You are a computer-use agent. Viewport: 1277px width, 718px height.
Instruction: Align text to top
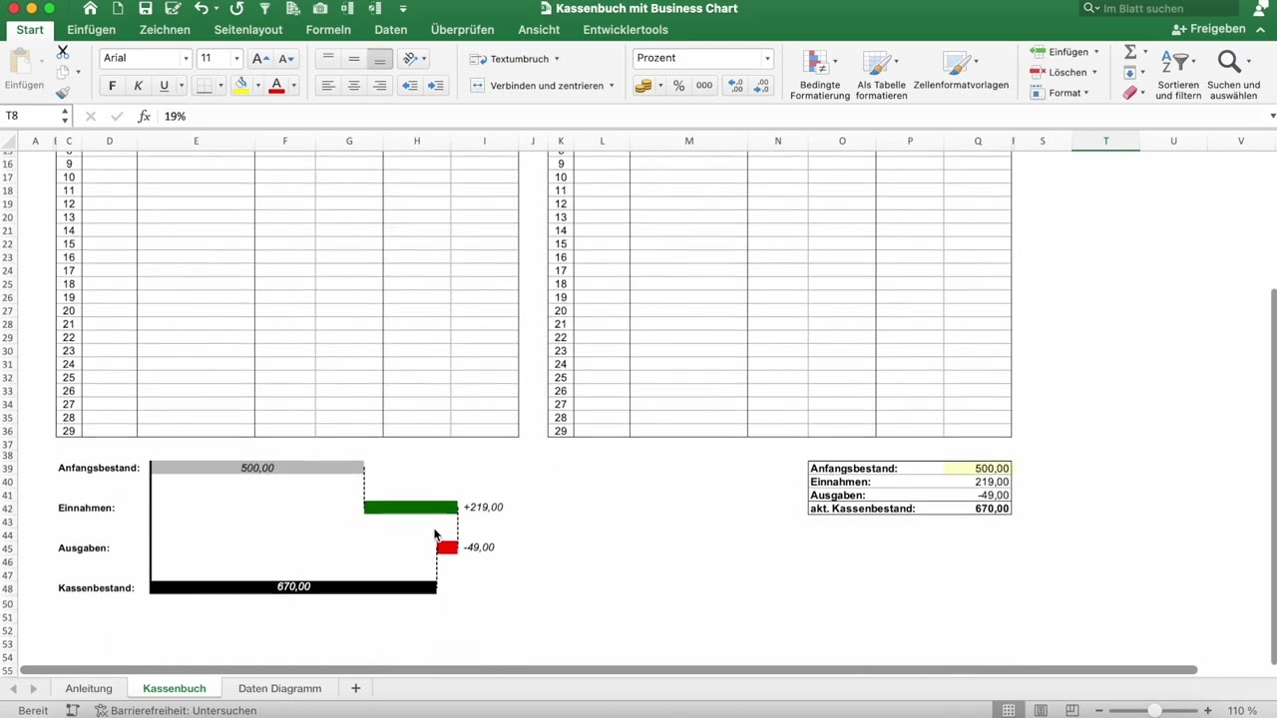[x=327, y=59]
